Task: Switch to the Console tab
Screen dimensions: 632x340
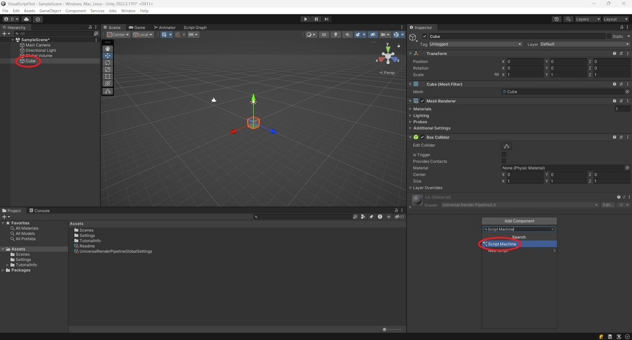Action: 39,211
